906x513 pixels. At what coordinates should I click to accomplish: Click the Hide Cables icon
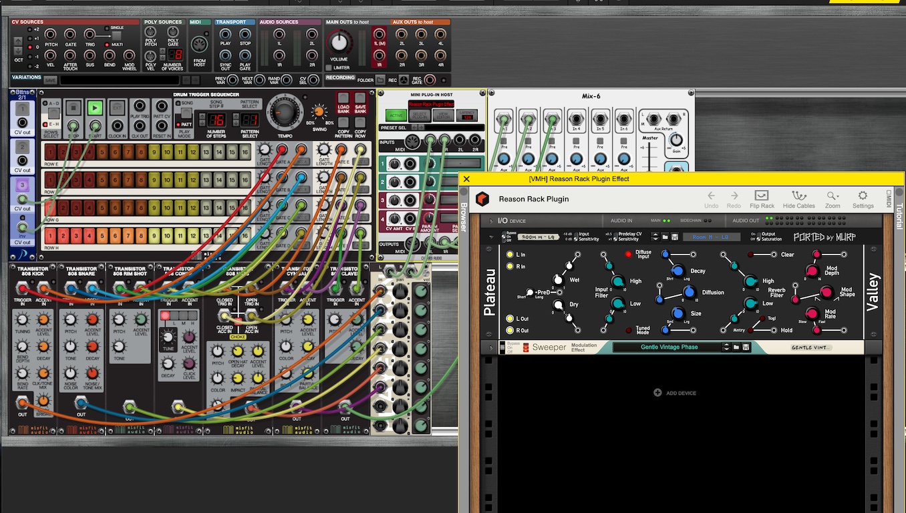[799, 196]
